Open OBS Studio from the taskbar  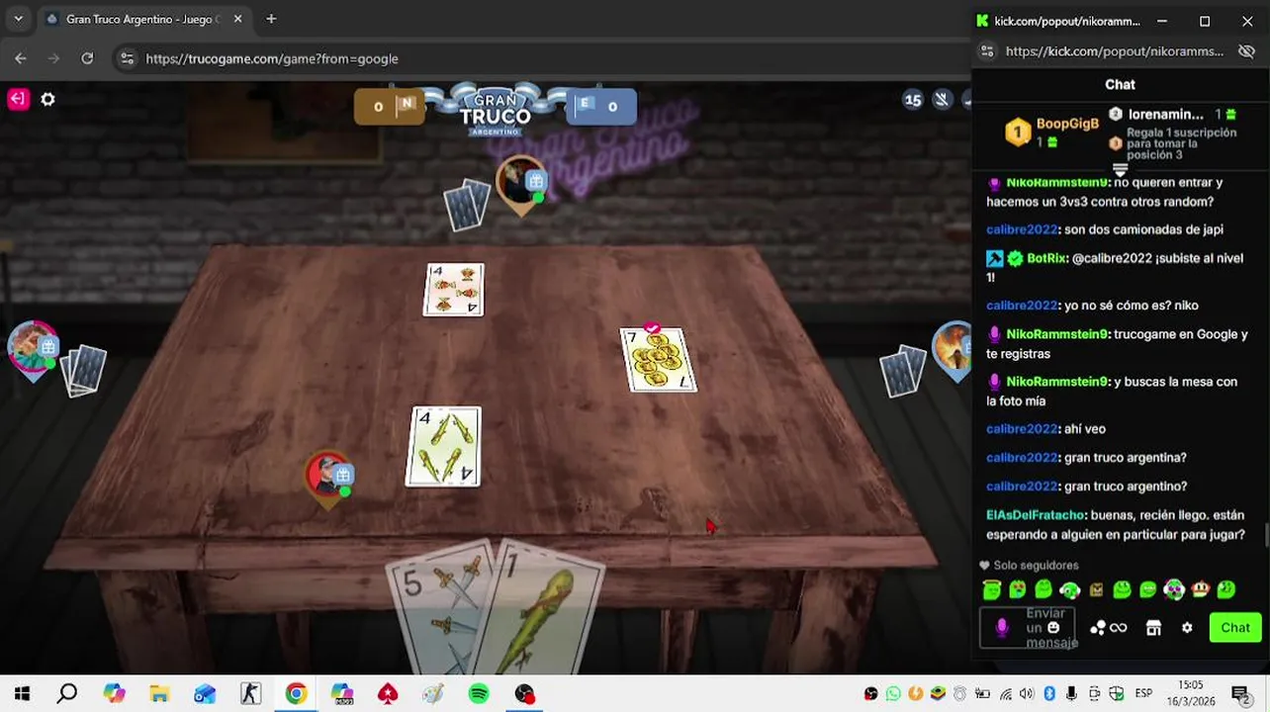(x=524, y=693)
